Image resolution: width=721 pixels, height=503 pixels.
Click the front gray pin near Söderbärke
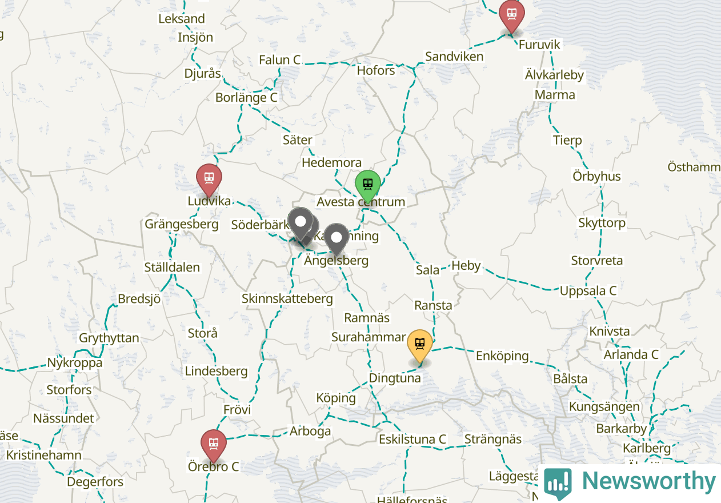pos(301,222)
